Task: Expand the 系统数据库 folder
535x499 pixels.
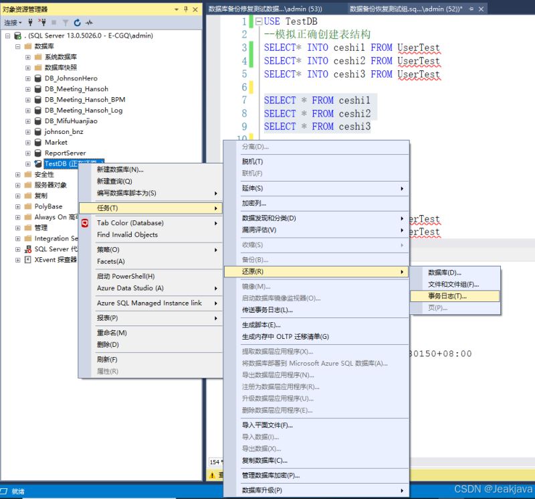Action: tap(28, 57)
